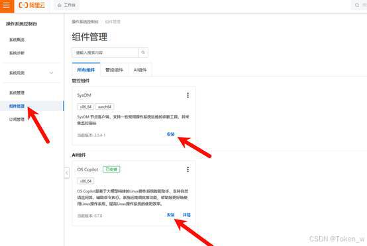Click 安装 on the OS Copilot card

click(171, 215)
